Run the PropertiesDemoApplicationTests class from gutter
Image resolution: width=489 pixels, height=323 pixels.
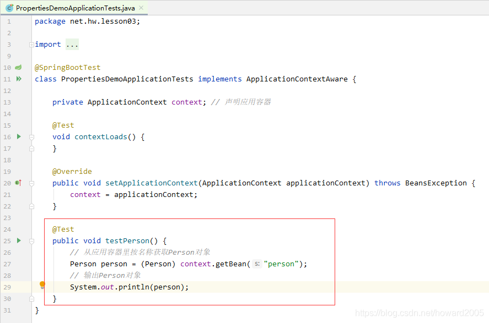[19, 79]
